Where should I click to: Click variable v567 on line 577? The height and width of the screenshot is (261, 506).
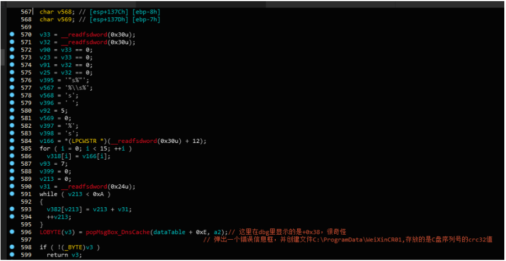pyautogui.click(x=47, y=87)
